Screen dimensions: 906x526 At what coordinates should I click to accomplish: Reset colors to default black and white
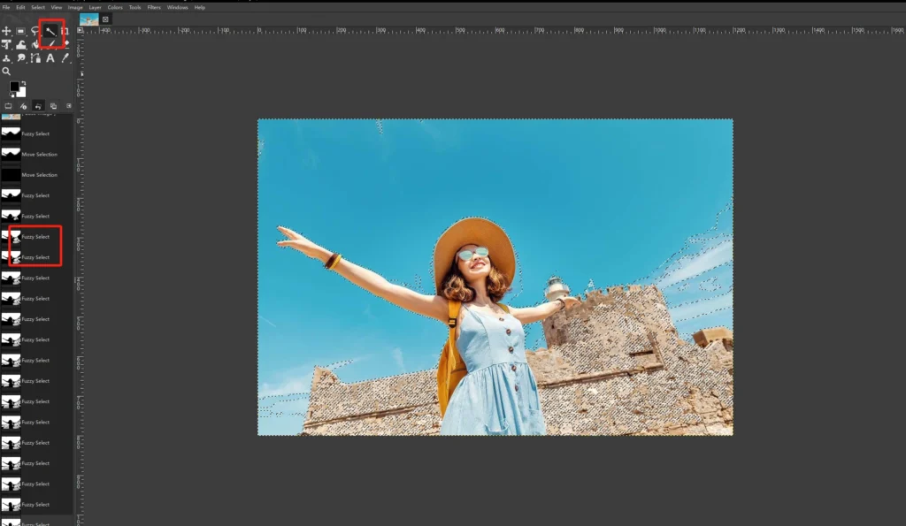[12, 94]
